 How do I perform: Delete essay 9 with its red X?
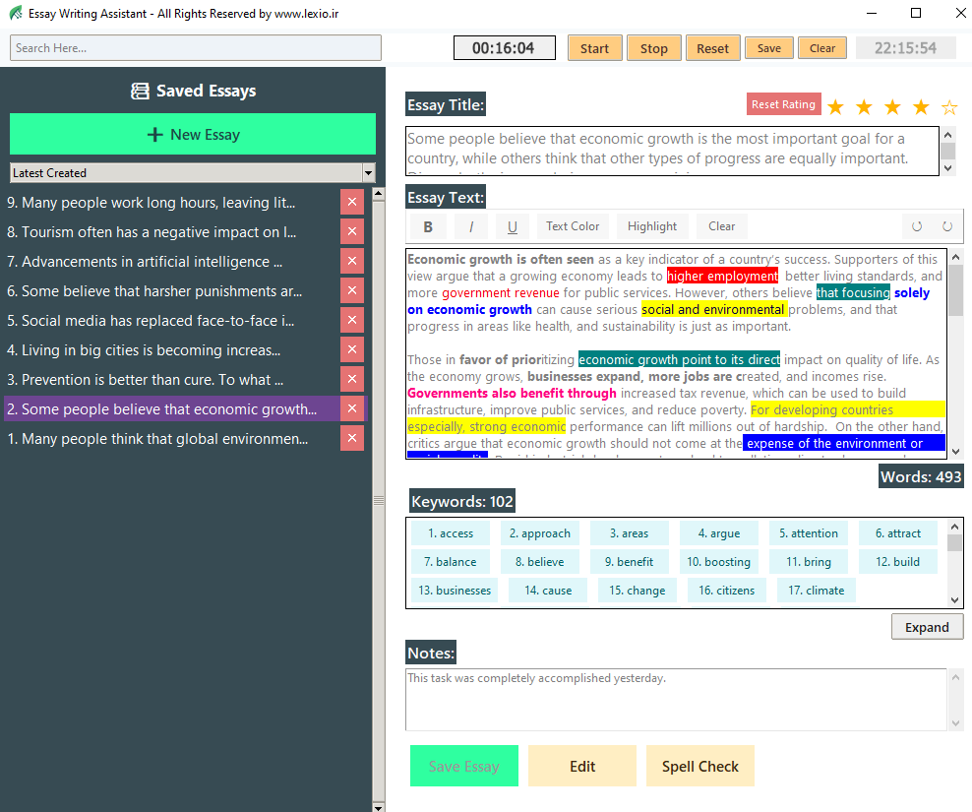pyautogui.click(x=352, y=203)
